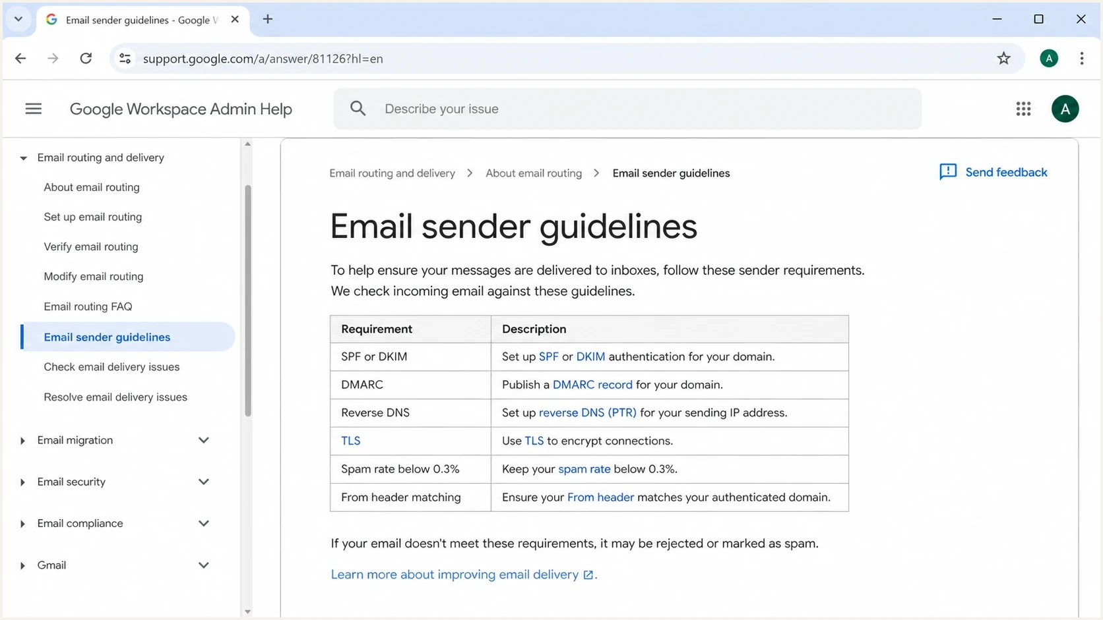1103x620 pixels.
Task: Open Learn more about improving email delivery
Action: coord(455,575)
